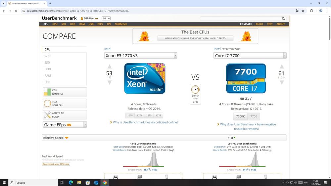
Task: Open the BUILD nav item
Action: 260,24
